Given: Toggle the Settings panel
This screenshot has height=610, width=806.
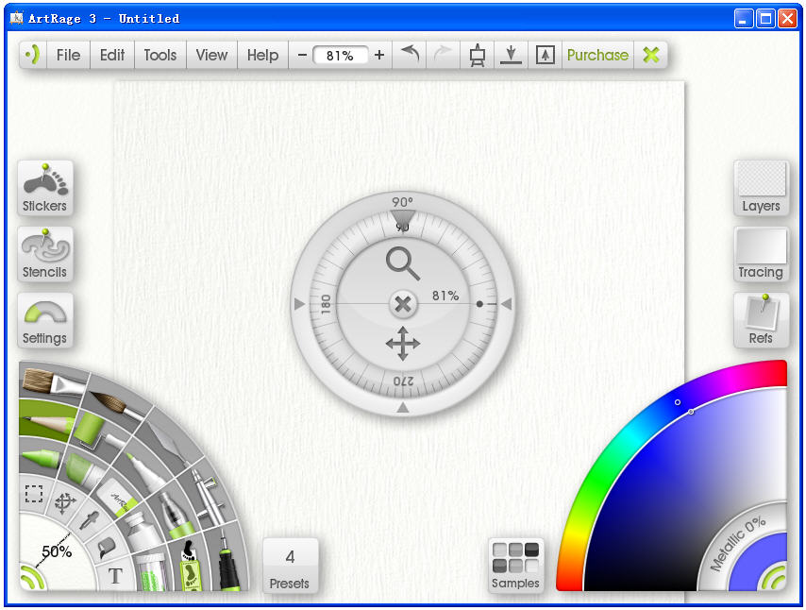Looking at the screenshot, I should click(45, 320).
